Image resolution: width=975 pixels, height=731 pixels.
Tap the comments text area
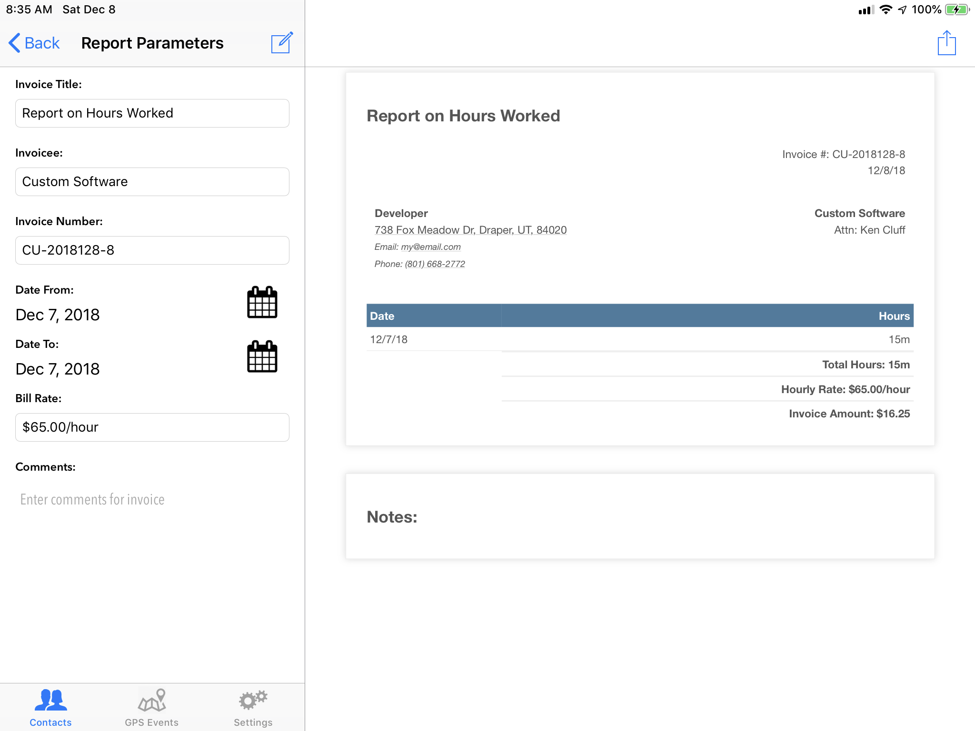[152, 500]
